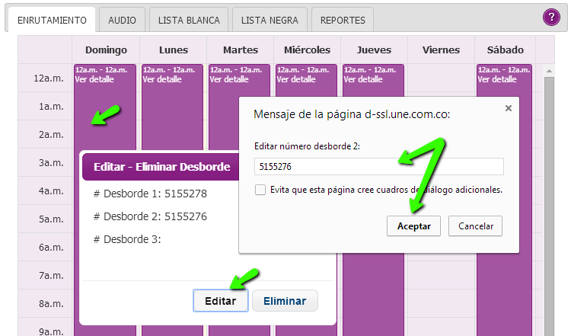This screenshot has height=336, width=571.
Task: Switch to the ENRUTAMIENTO tab
Action: [52, 21]
